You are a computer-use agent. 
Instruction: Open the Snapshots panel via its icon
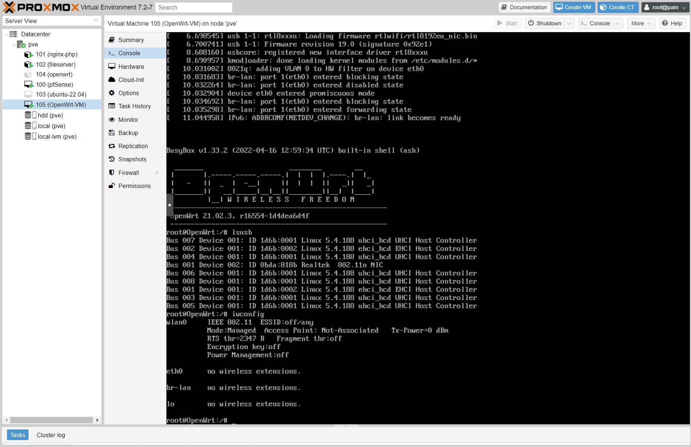(x=112, y=159)
